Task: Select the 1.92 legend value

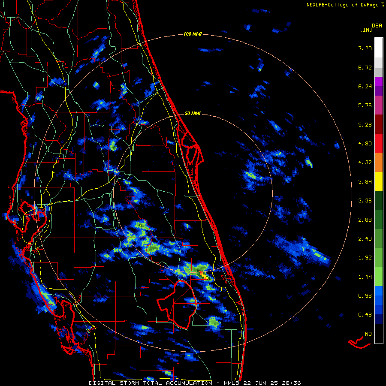Action: coord(365,258)
